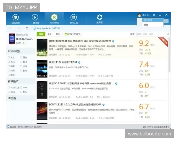Image resolution: width=177 pixels, height=141 pixels.
Task: Switch to the 最热 tab
Action: click(58, 34)
